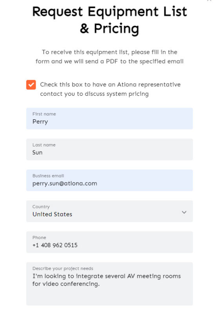Screen dimensions: 216x314
Task: Open the Country dropdown showing United States
Action: point(109,211)
